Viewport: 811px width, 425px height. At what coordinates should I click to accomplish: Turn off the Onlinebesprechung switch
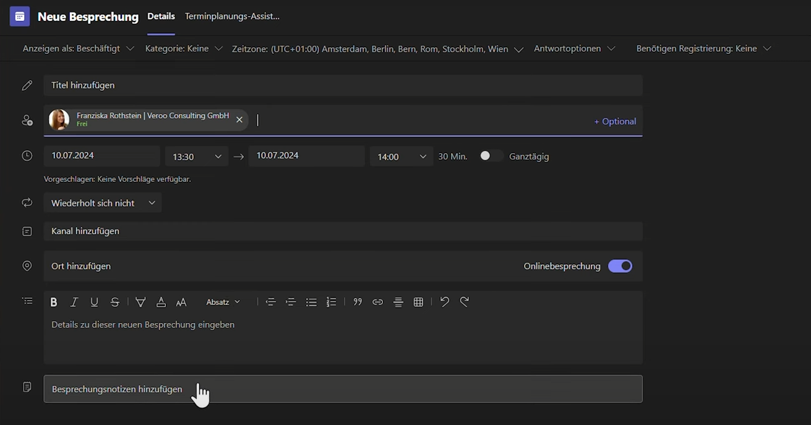620,266
